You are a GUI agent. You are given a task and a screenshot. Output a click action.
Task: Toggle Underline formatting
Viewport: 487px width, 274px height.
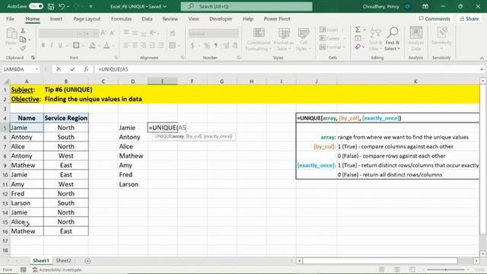(x=60, y=46)
